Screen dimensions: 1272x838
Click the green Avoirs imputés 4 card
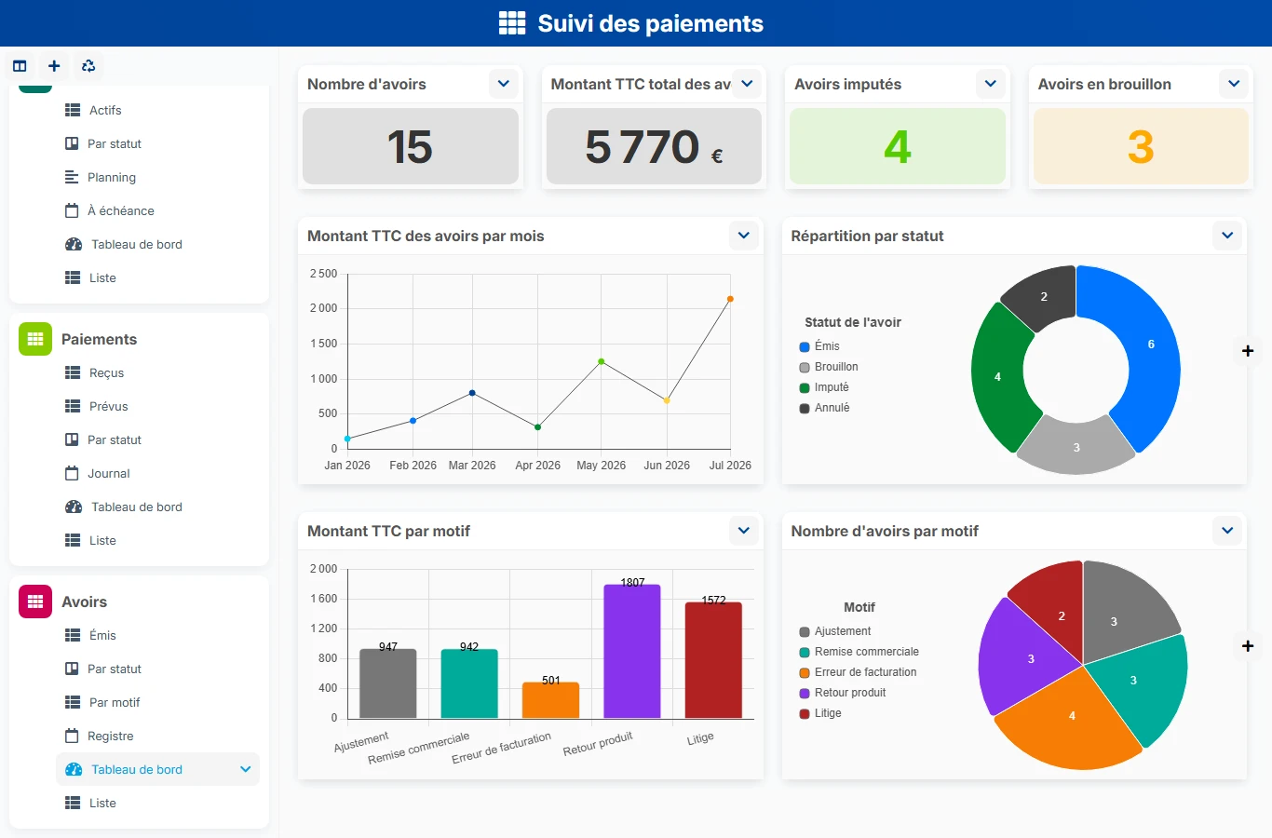pyautogui.click(x=898, y=146)
